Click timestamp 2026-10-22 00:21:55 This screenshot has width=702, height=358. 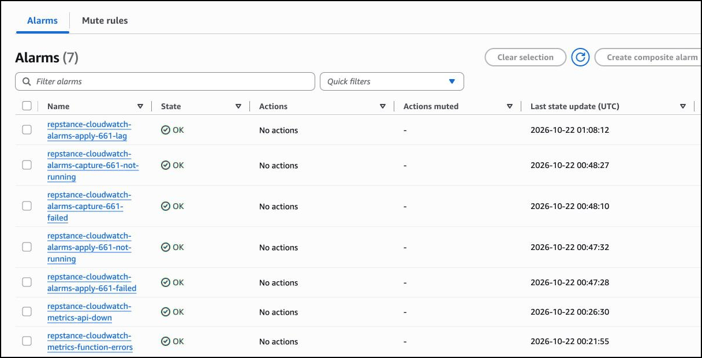coord(570,341)
